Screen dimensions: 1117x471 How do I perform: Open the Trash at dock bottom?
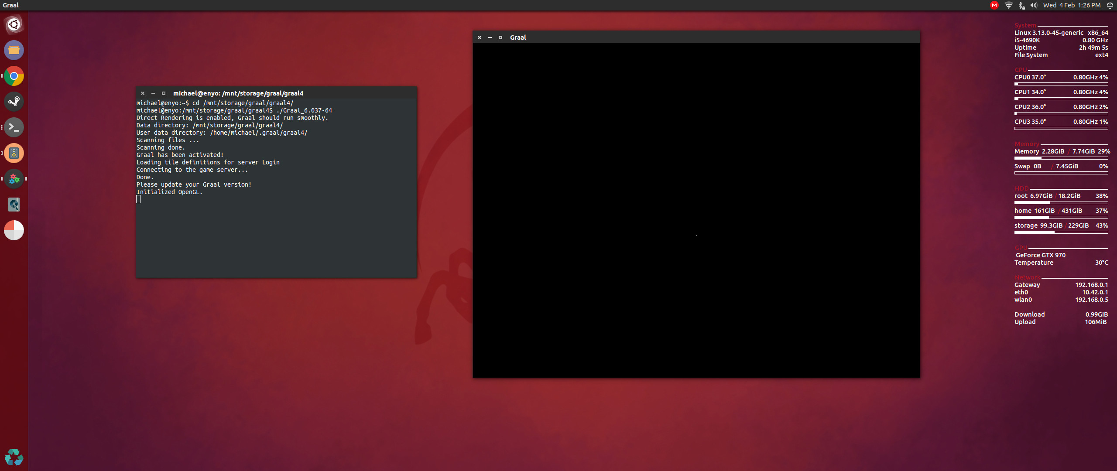pyautogui.click(x=14, y=457)
